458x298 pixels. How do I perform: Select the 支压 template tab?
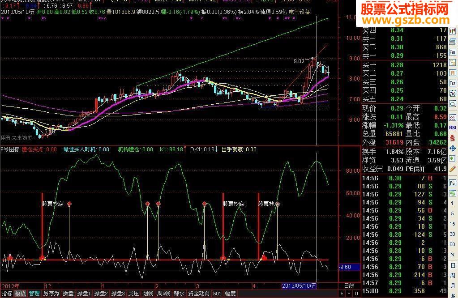click(133, 294)
